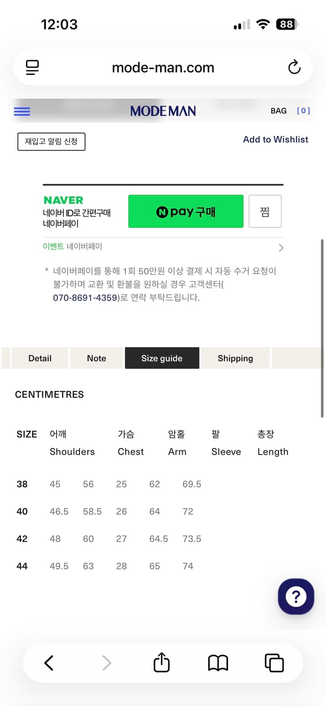
Task: Navigate back with the Safari back arrow
Action: [49, 662]
